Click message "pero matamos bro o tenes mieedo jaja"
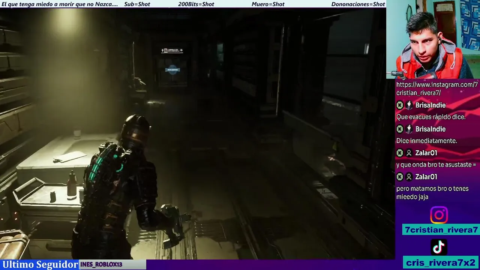Viewport: 480px width, 270px height. coord(432,192)
